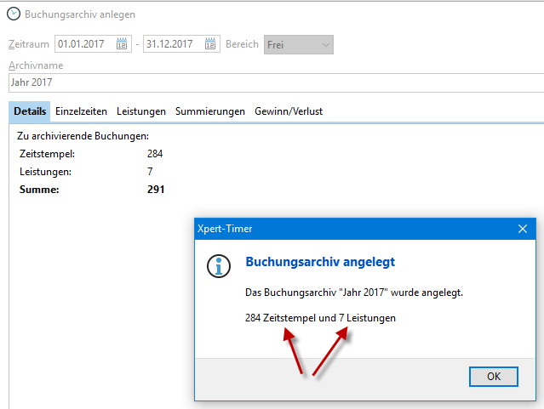Click the Xpert-Timer dialog title bar
Screen dimensions: 544x409
click(341, 229)
